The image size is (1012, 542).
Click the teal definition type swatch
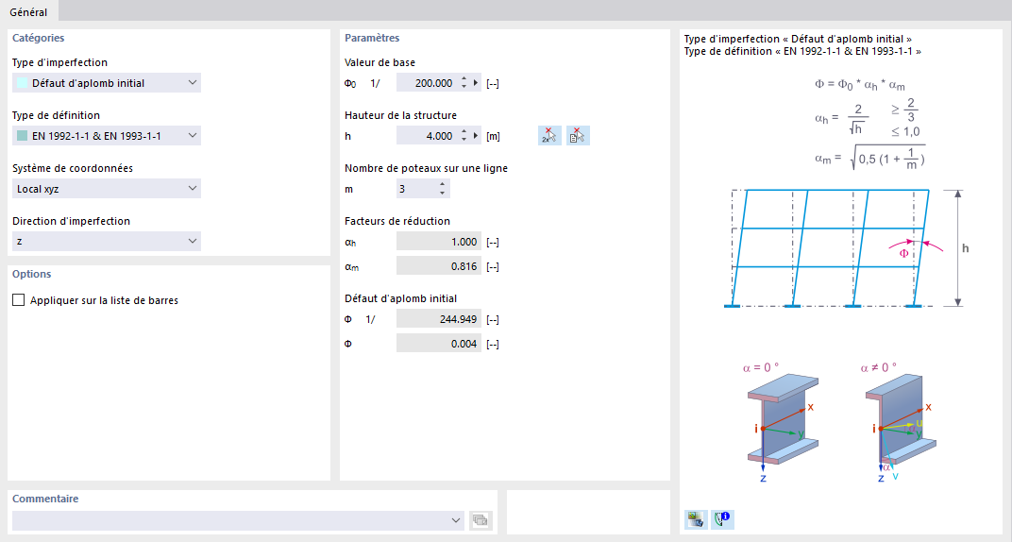click(x=22, y=136)
